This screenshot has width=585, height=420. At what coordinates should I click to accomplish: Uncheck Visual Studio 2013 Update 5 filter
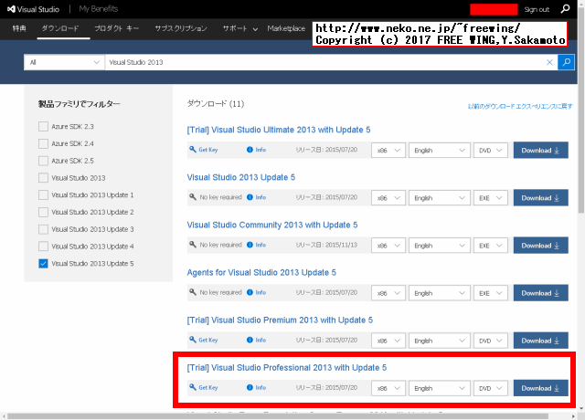point(43,264)
